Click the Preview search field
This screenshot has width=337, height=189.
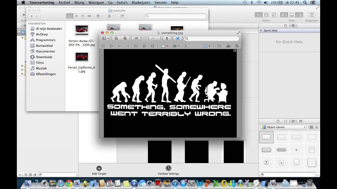click(x=212, y=39)
